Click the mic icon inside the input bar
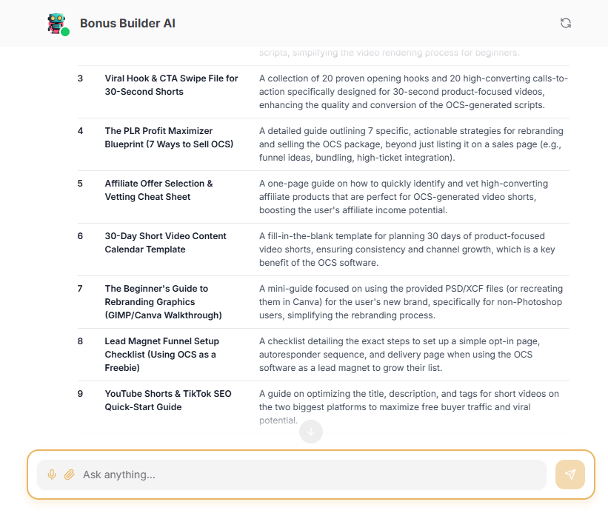The height and width of the screenshot is (516, 608). pyautogui.click(x=51, y=475)
